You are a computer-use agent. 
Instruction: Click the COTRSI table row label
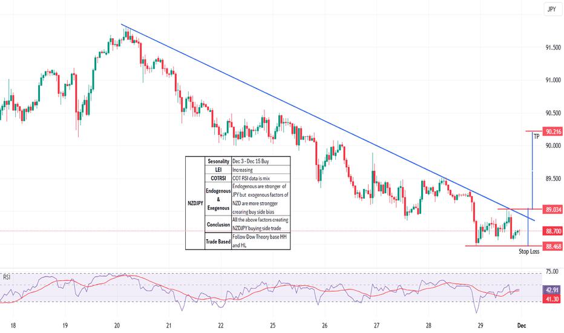(x=218, y=178)
